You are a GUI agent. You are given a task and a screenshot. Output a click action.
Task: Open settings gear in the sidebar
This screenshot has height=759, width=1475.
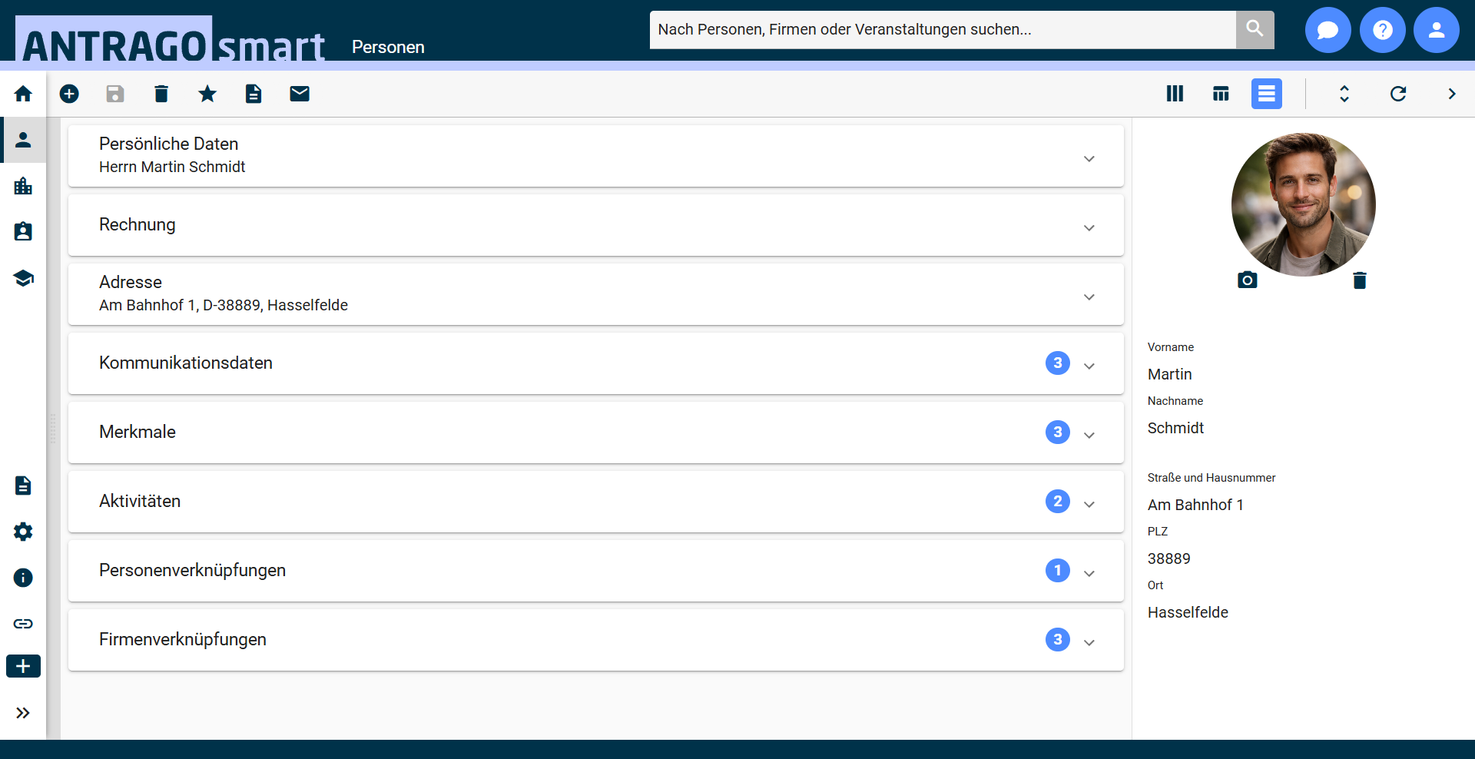[23, 532]
